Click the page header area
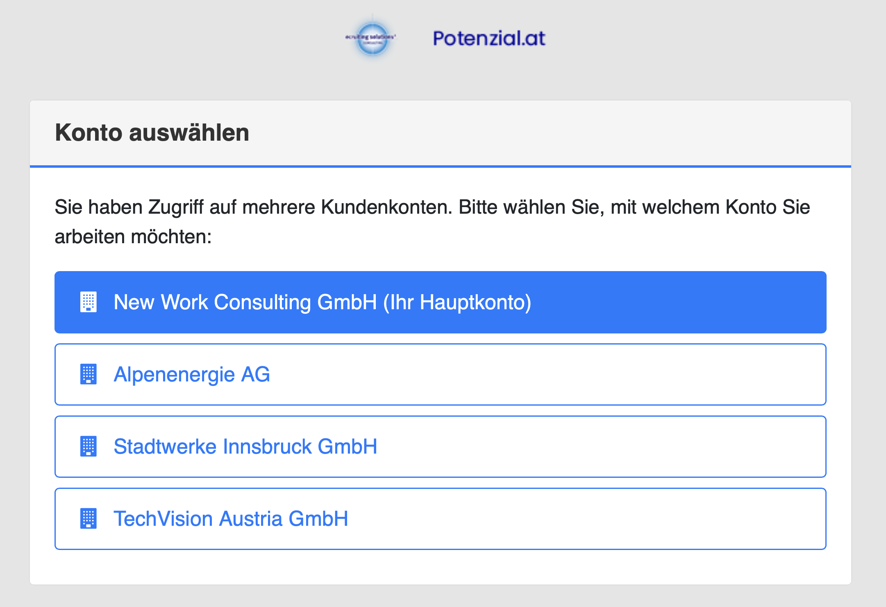The image size is (886, 607). (443, 38)
